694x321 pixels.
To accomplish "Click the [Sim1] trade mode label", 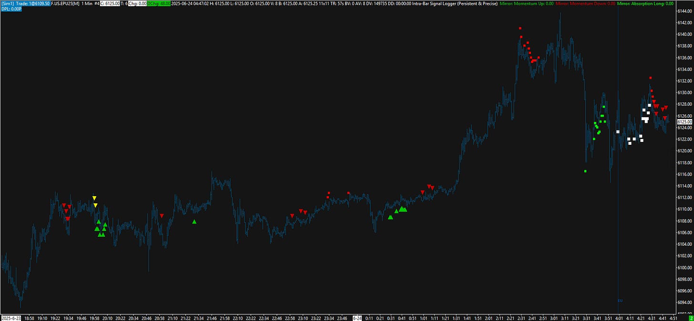I will [x=7, y=3].
